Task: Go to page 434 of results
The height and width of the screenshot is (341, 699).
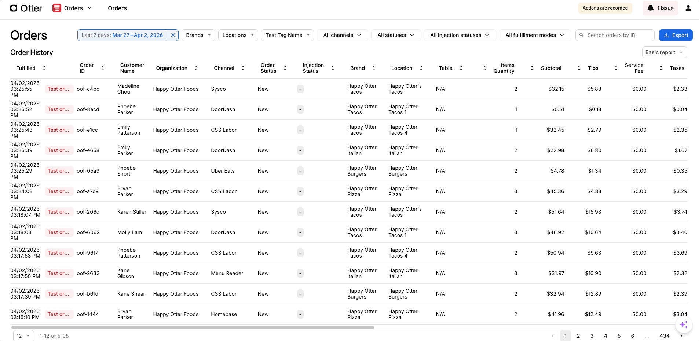Action: [664, 336]
